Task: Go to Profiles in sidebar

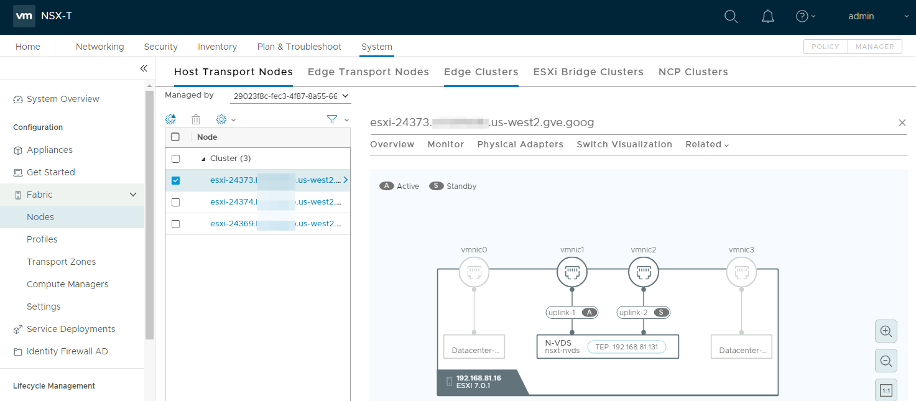Action: pyautogui.click(x=42, y=239)
